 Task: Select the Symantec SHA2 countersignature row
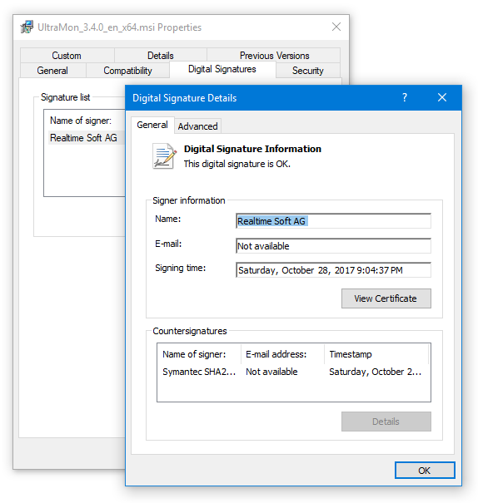(x=294, y=372)
